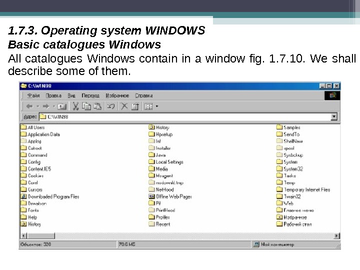Click the horizontal scrollbar thumb
Image resolution: width=360 pixels, height=270 pixels.
point(41,235)
